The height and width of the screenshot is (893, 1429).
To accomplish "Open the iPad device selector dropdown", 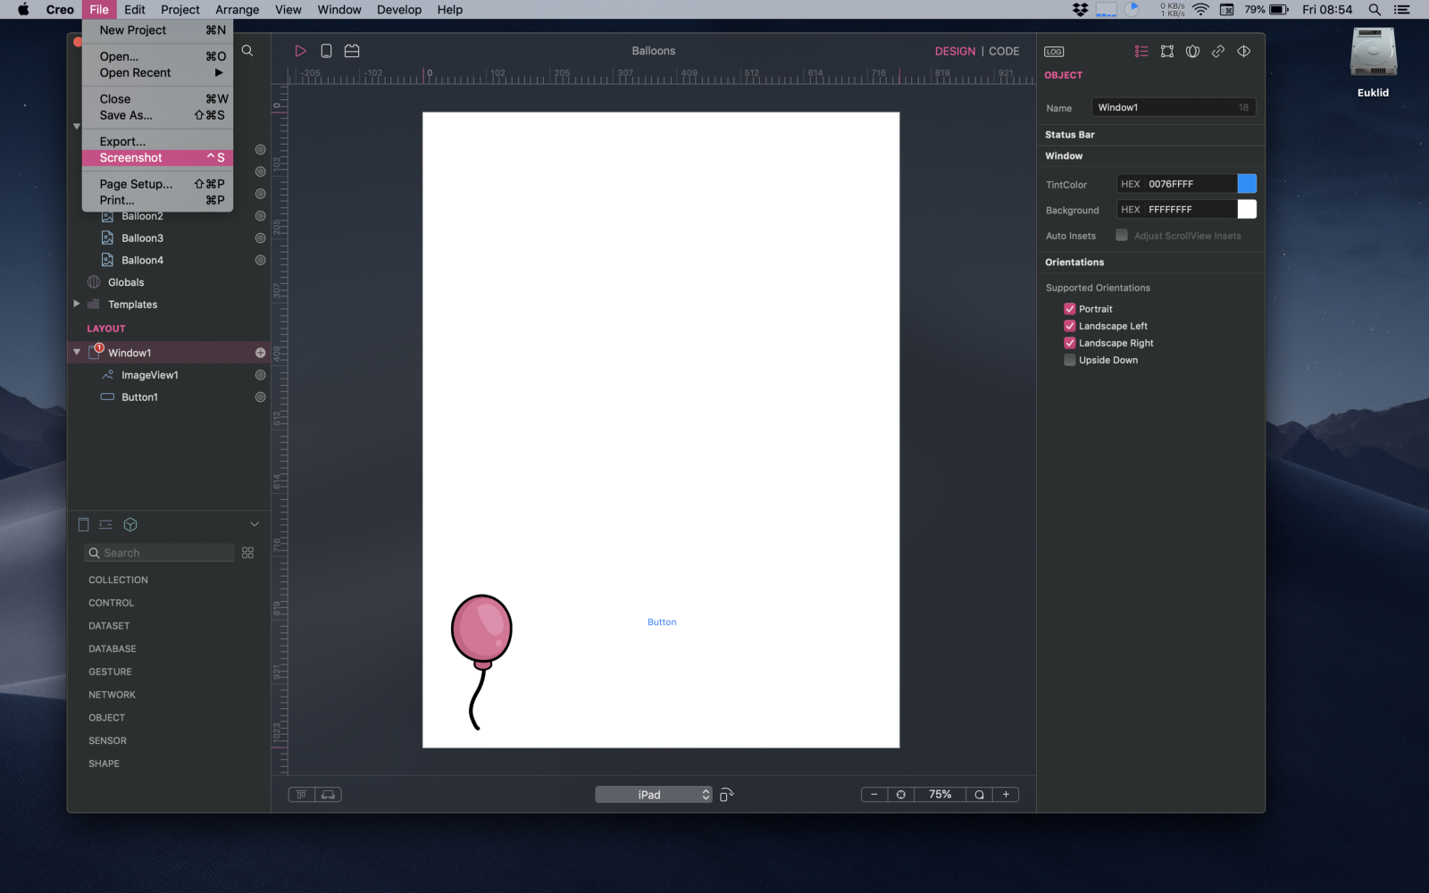I will 653,794.
